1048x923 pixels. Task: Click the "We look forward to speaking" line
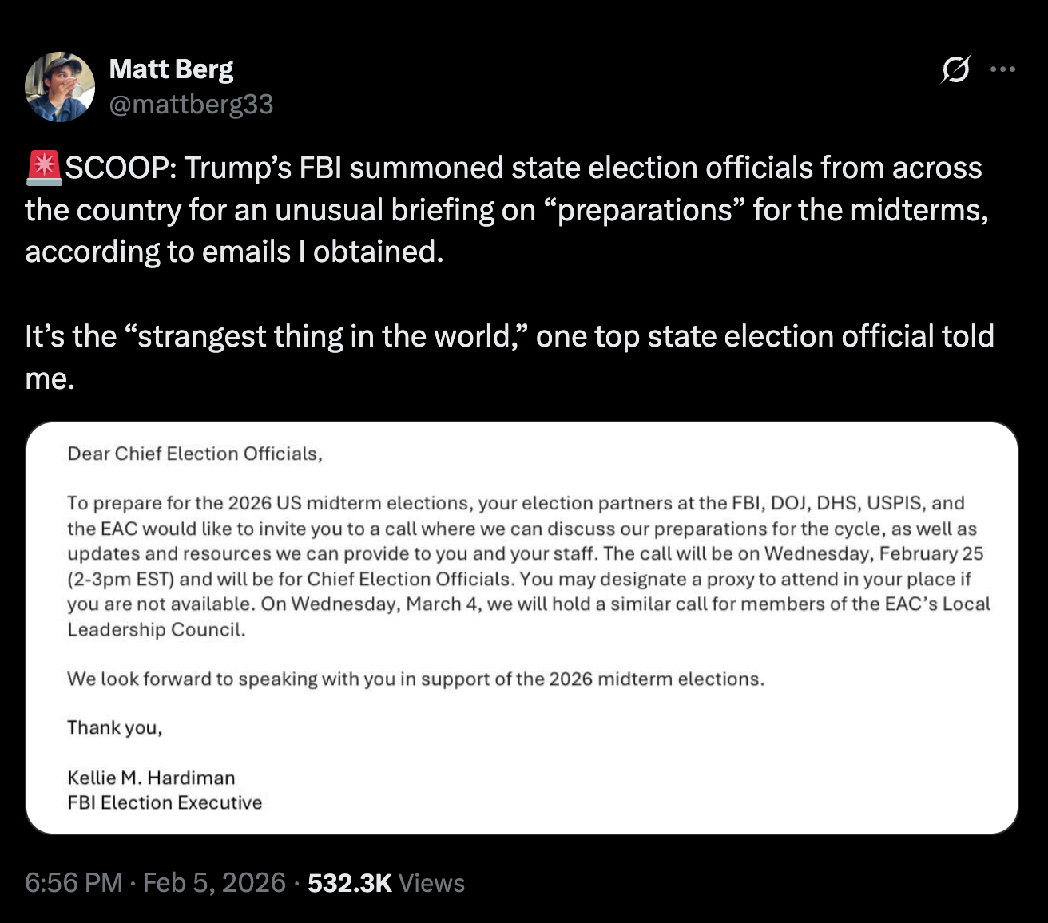coord(415,679)
